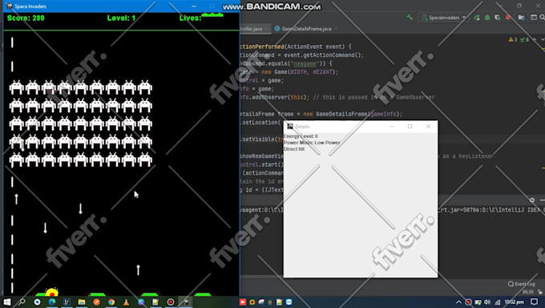The width and height of the screenshot is (545, 308).
Task: Open Run panel gear settings
Action: click(x=532, y=200)
